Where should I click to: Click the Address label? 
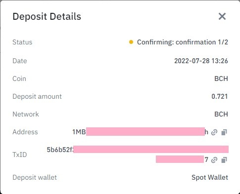tap(25, 132)
